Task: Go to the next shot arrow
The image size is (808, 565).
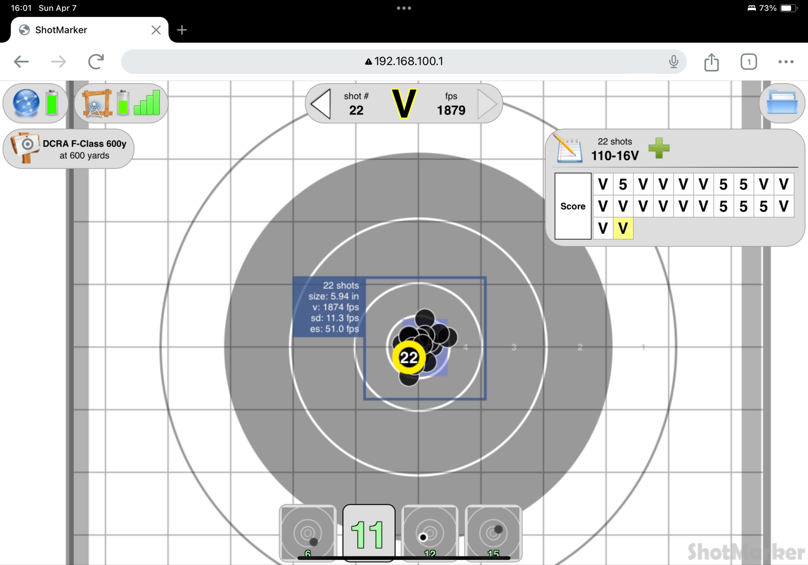Action: click(x=487, y=104)
